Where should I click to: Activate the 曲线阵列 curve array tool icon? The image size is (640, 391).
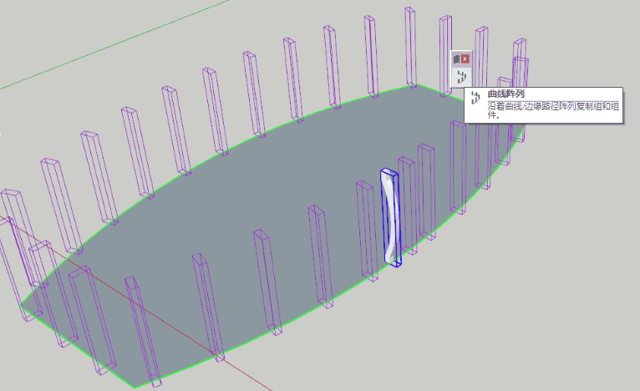click(460, 78)
